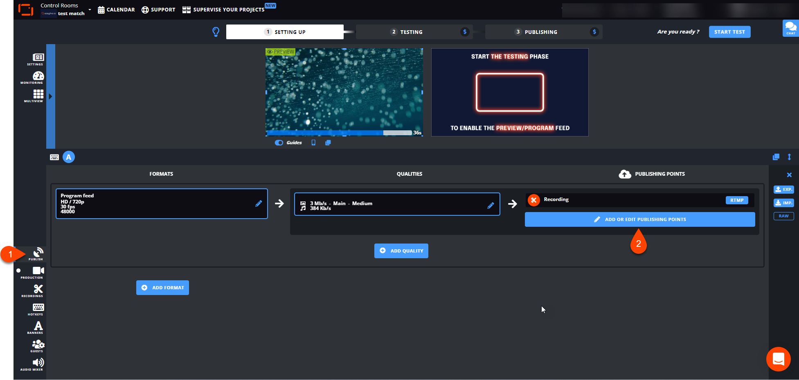Image resolution: width=799 pixels, height=380 pixels.
Task: Click the preview video progress bar
Action: tap(339, 133)
